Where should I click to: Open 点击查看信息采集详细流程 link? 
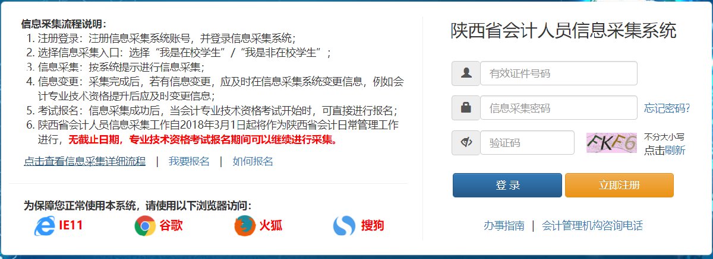[84, 161]
